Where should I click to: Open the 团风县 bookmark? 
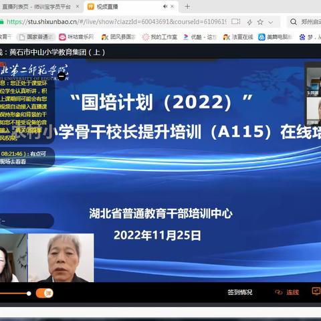118,37
